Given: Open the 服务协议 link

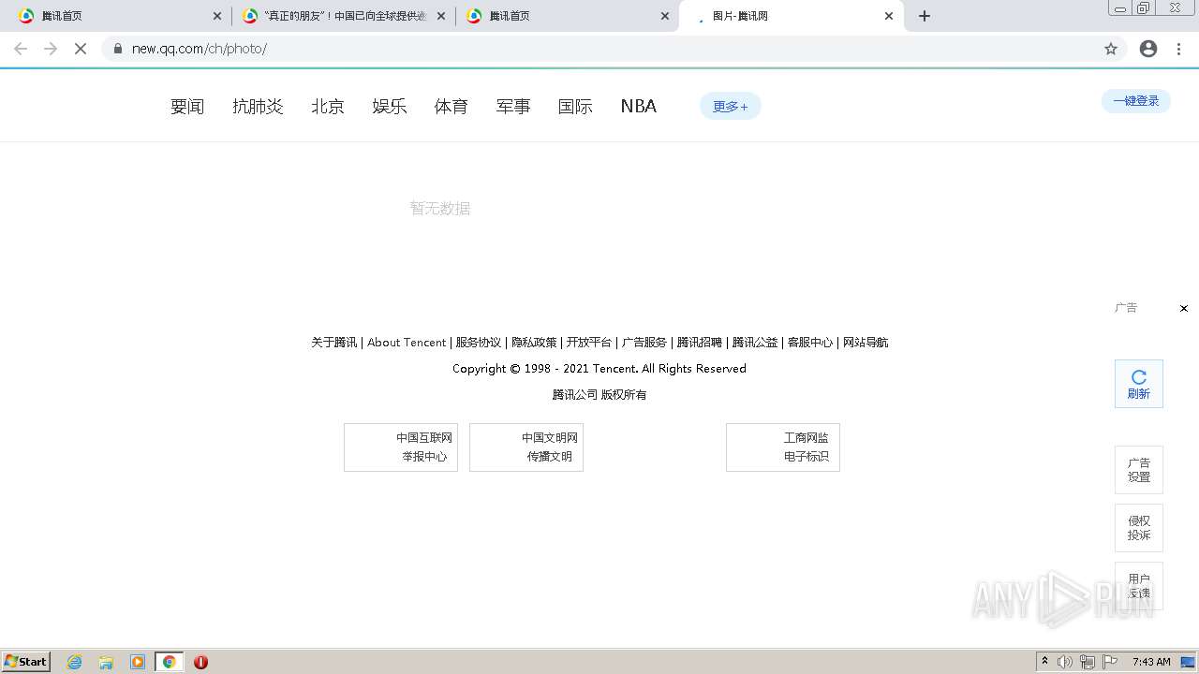Looking at the screenshot, I should point(479,343).
